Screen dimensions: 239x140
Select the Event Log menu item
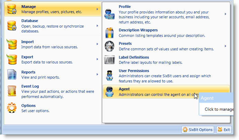point(52,91)
